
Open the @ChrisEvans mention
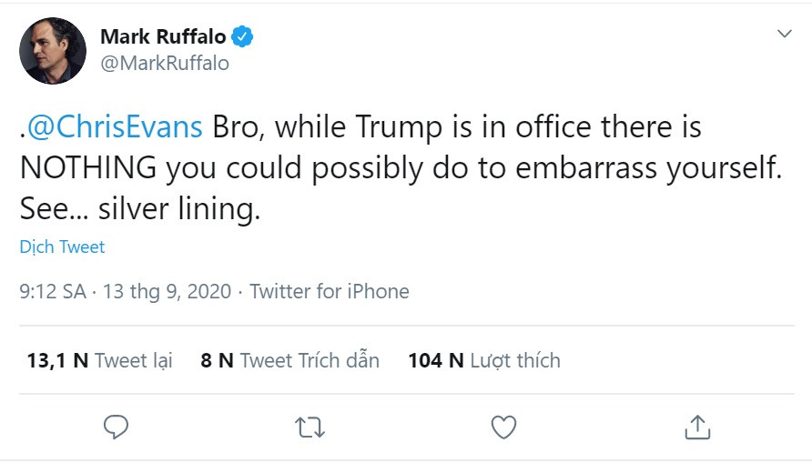(115, 127)
